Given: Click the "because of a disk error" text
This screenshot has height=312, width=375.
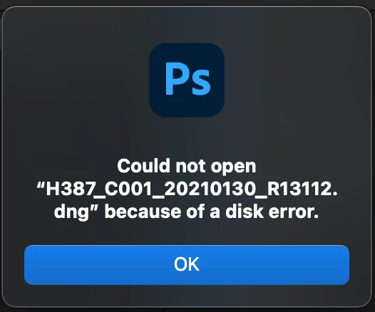Looking at the screenshot, I should [x=212, y=212].
